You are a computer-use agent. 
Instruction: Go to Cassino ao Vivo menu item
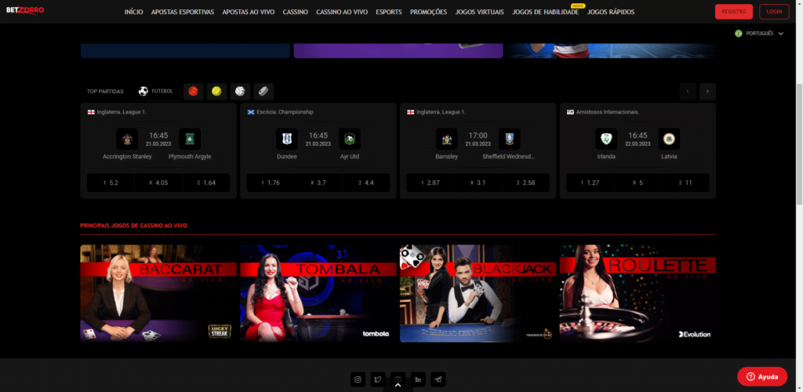[342, 12]
